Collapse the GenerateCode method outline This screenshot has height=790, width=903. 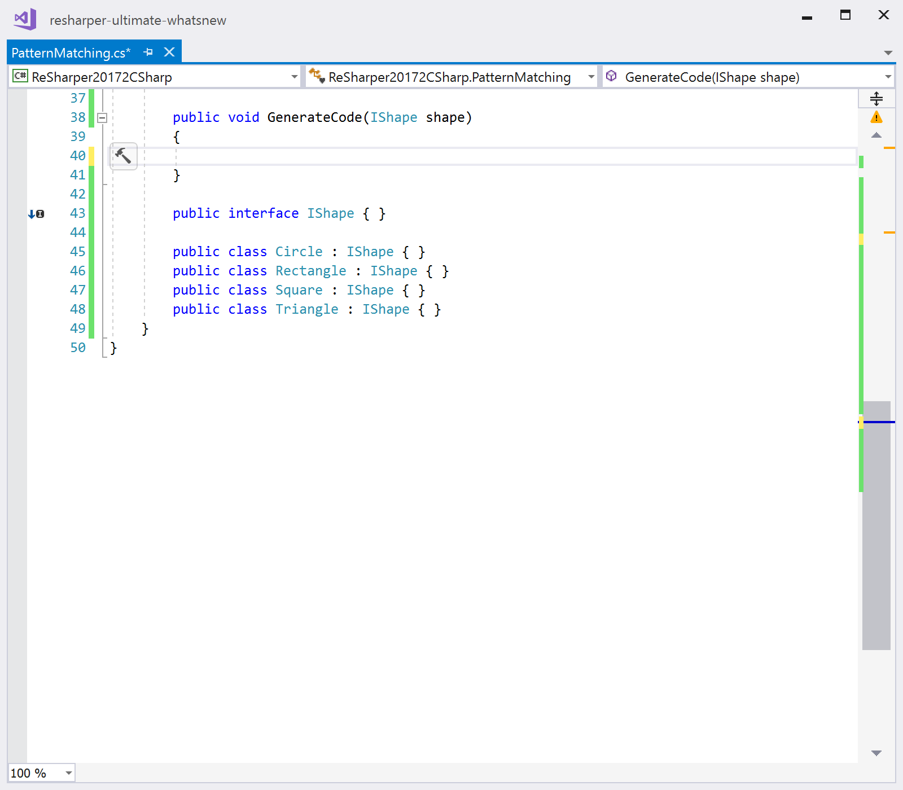click(102, 118)
